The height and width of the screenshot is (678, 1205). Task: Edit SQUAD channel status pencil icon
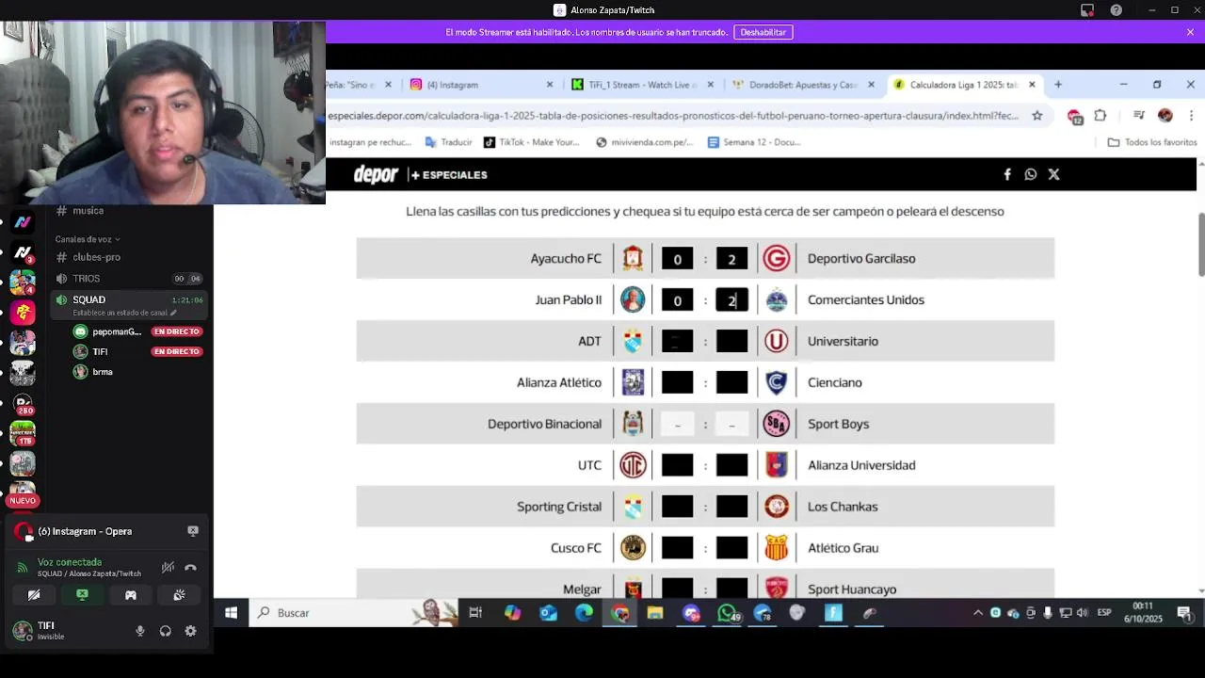[173, 313]
